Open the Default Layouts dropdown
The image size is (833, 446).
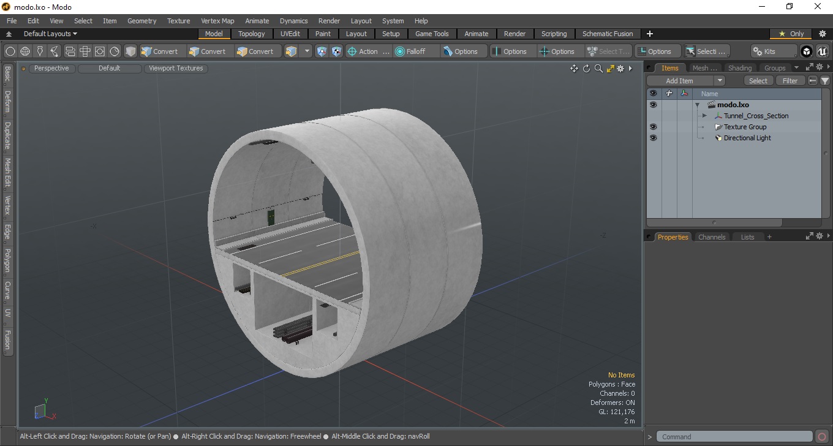pyautogui.click(x=50, y=34)
